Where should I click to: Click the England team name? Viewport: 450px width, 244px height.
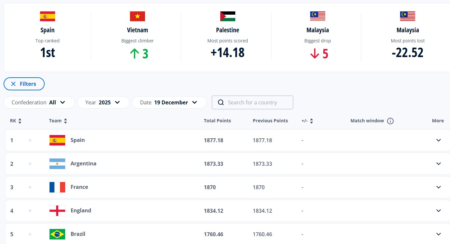[81, 211]
